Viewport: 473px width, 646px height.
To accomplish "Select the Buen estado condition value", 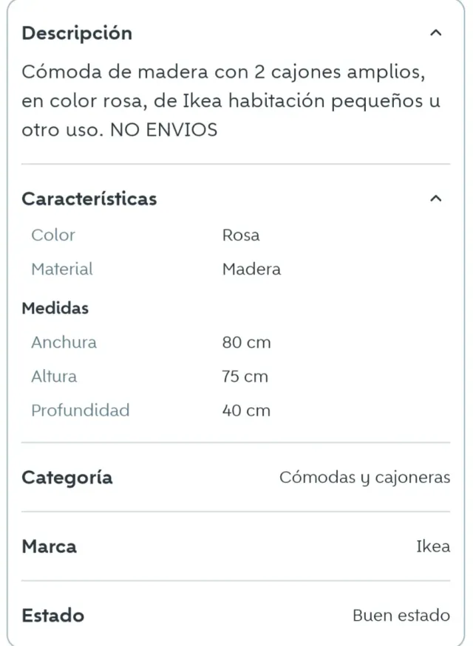I will 401,615.
